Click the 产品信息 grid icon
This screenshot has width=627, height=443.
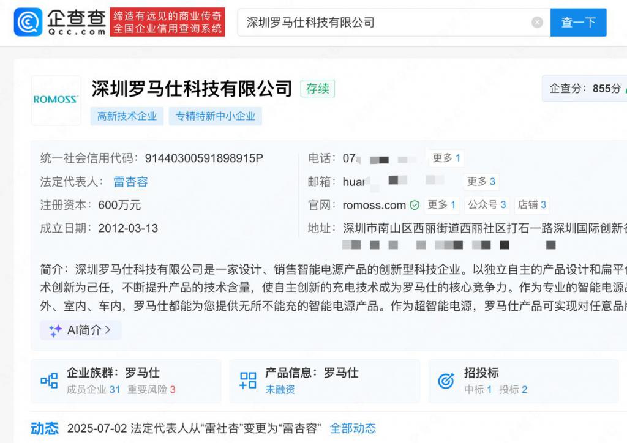(x=248, y=381)
